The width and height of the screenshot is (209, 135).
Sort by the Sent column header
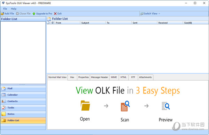coord(144,23)
